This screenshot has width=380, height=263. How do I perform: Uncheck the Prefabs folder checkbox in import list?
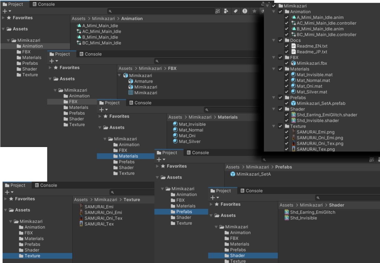(281, 97)
